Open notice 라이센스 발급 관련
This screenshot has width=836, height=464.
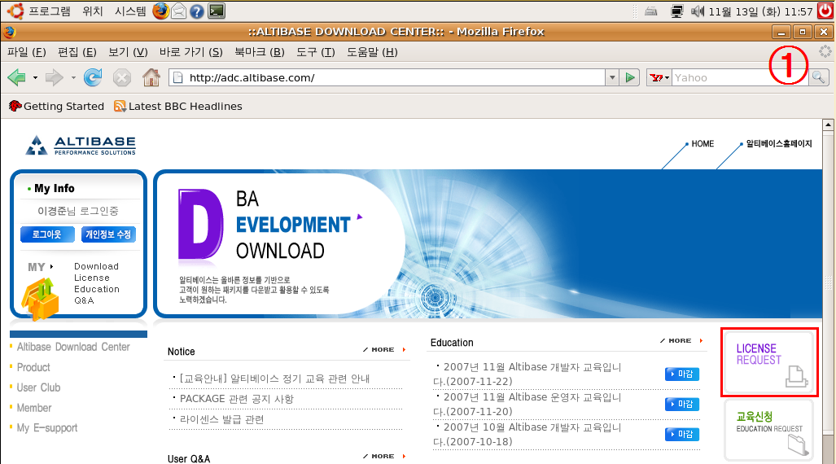pyautogui.click(x=221, y=420)
